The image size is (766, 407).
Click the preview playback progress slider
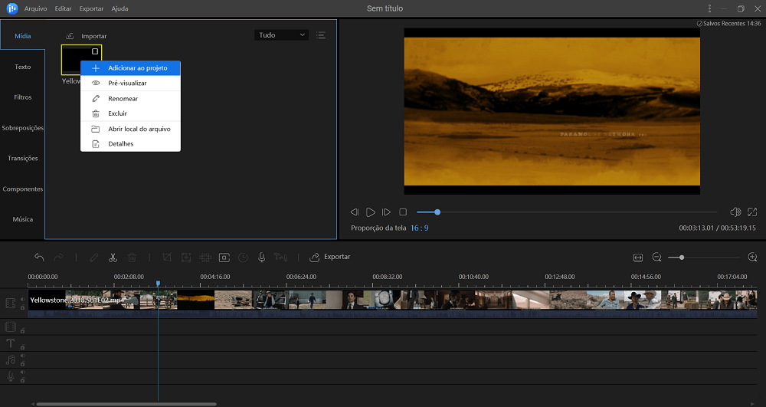[x=567, y=212]
